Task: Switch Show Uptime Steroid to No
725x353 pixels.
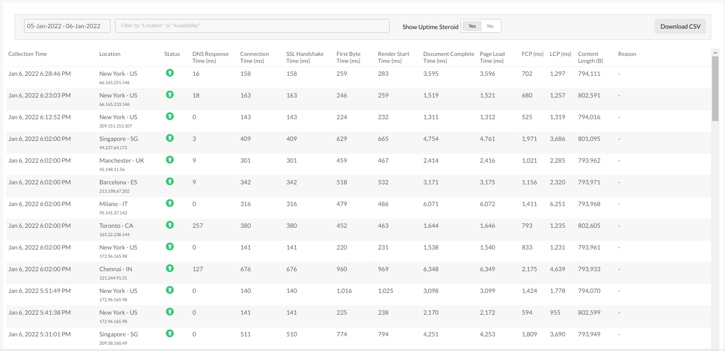Action: (x=490, y=26)
